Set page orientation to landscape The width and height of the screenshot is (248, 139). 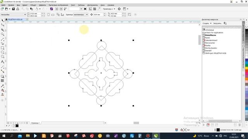click(53, 15)
